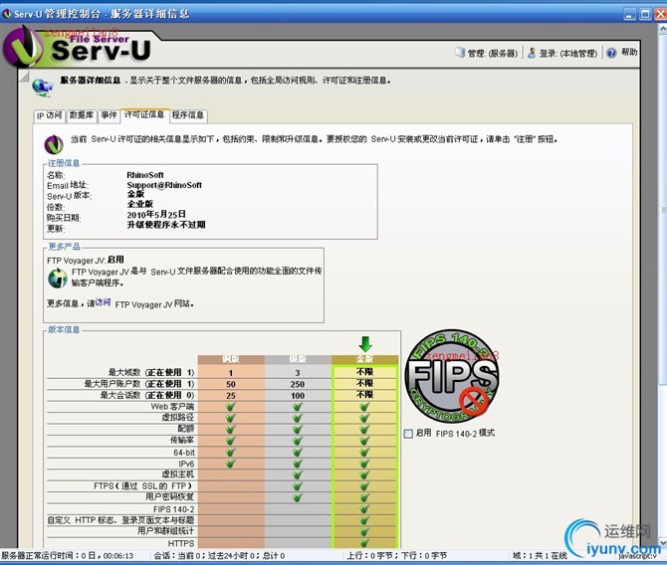Click the 登录 (本地管理) user icon
The width and height of the screenshot is (667, 565).
[x=532, y=53]
